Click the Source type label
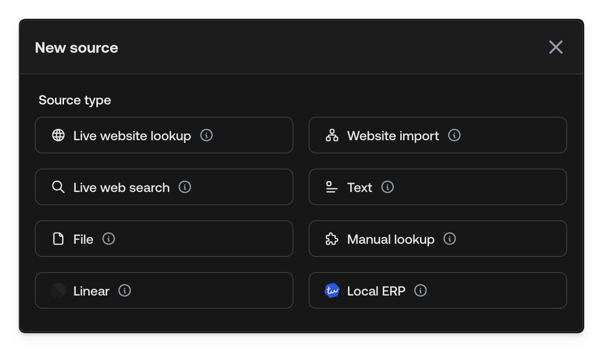Screen dimensions: 603x352 [x=75, y=100]
